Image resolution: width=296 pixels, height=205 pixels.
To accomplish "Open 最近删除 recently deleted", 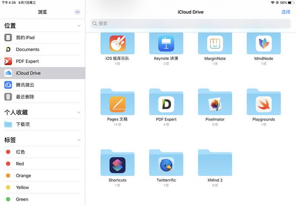I will point(43,97).
